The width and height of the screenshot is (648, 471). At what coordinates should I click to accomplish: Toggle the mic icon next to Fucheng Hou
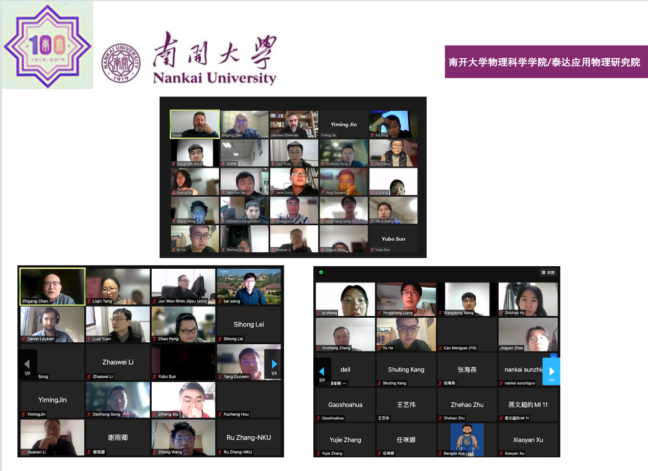[220, 414]
